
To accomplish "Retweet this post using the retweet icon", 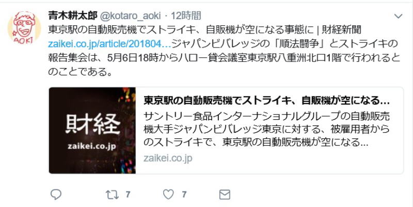I will pyautogui.click(x=112, y=195).
